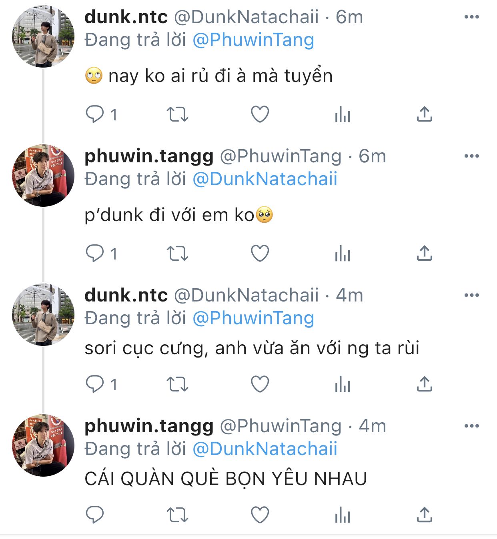Open more options on dunk.ntc's 4m tweet

click(471, 295)
